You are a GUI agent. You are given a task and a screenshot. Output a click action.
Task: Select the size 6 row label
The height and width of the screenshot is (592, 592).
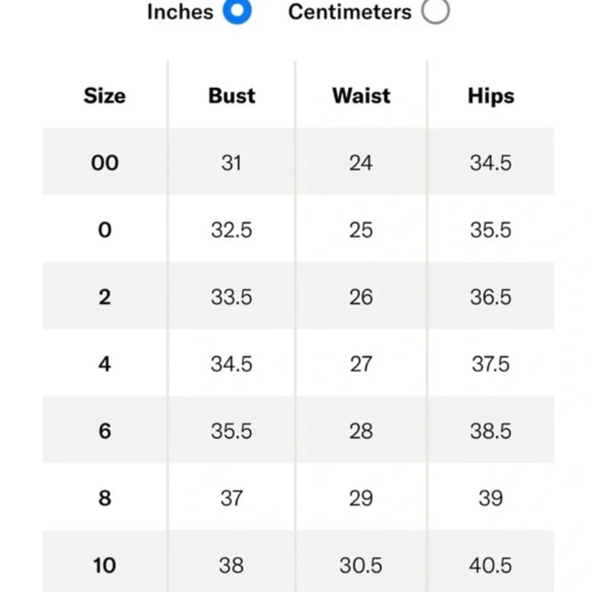[x=105, y=431]
